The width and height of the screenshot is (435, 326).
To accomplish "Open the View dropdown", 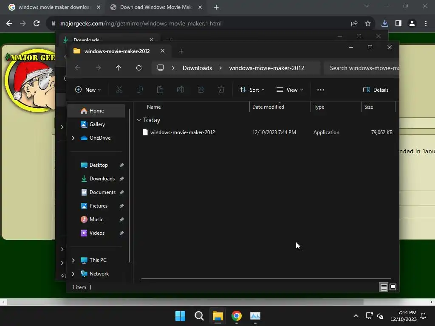I will (x=290, y=90).
